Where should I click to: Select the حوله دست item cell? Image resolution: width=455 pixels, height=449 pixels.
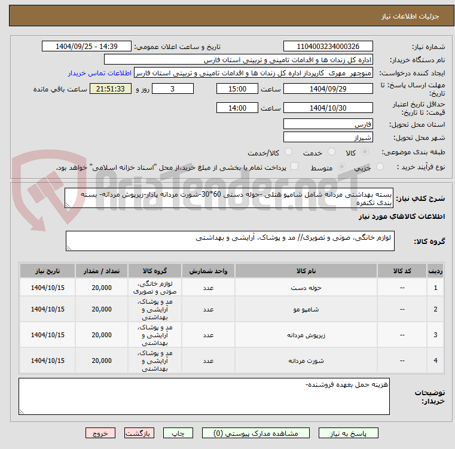[x=306, y=288]
